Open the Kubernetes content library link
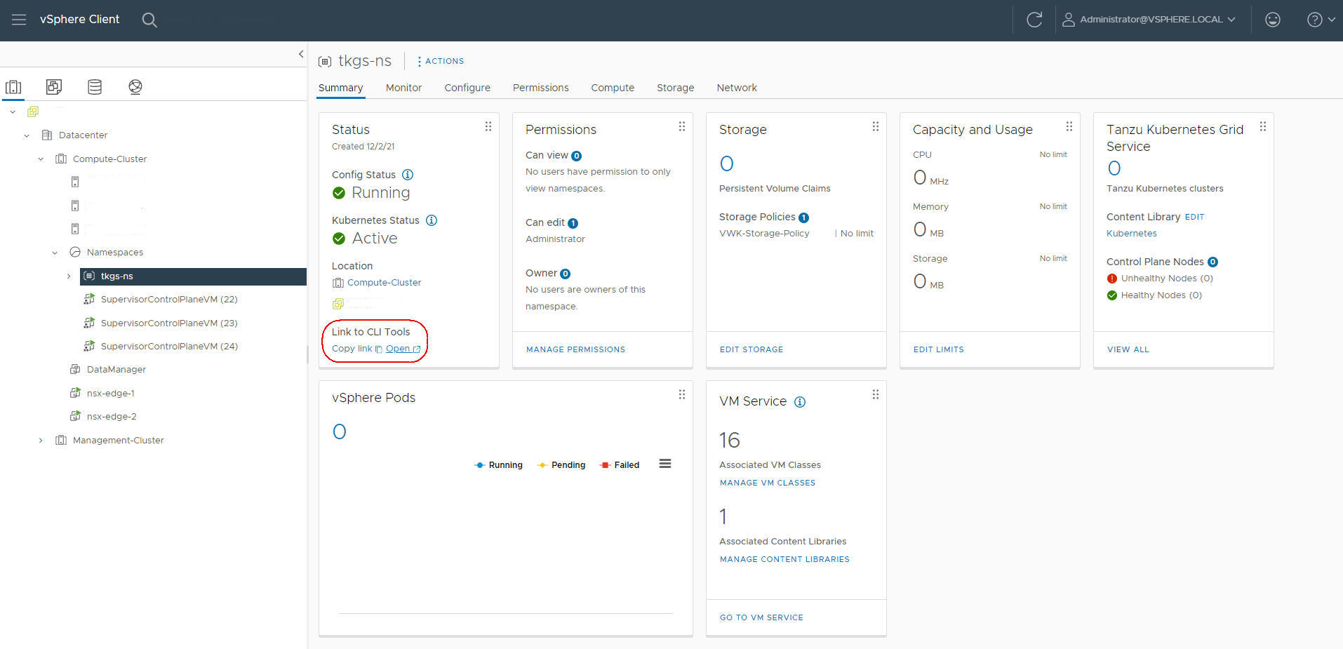 pos(1132,234)
